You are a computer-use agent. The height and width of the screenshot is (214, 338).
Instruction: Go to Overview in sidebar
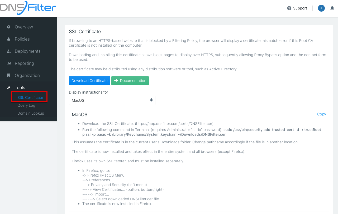(24, 27)
